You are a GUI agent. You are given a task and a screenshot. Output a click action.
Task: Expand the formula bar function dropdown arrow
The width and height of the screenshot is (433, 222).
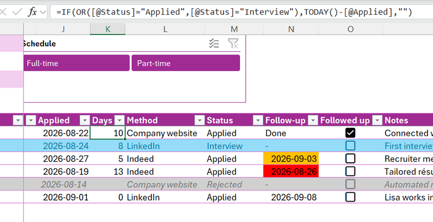coord(43,12)
